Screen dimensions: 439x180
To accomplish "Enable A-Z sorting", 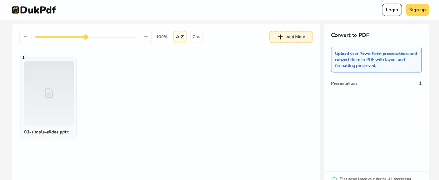I will click(180, 37).
